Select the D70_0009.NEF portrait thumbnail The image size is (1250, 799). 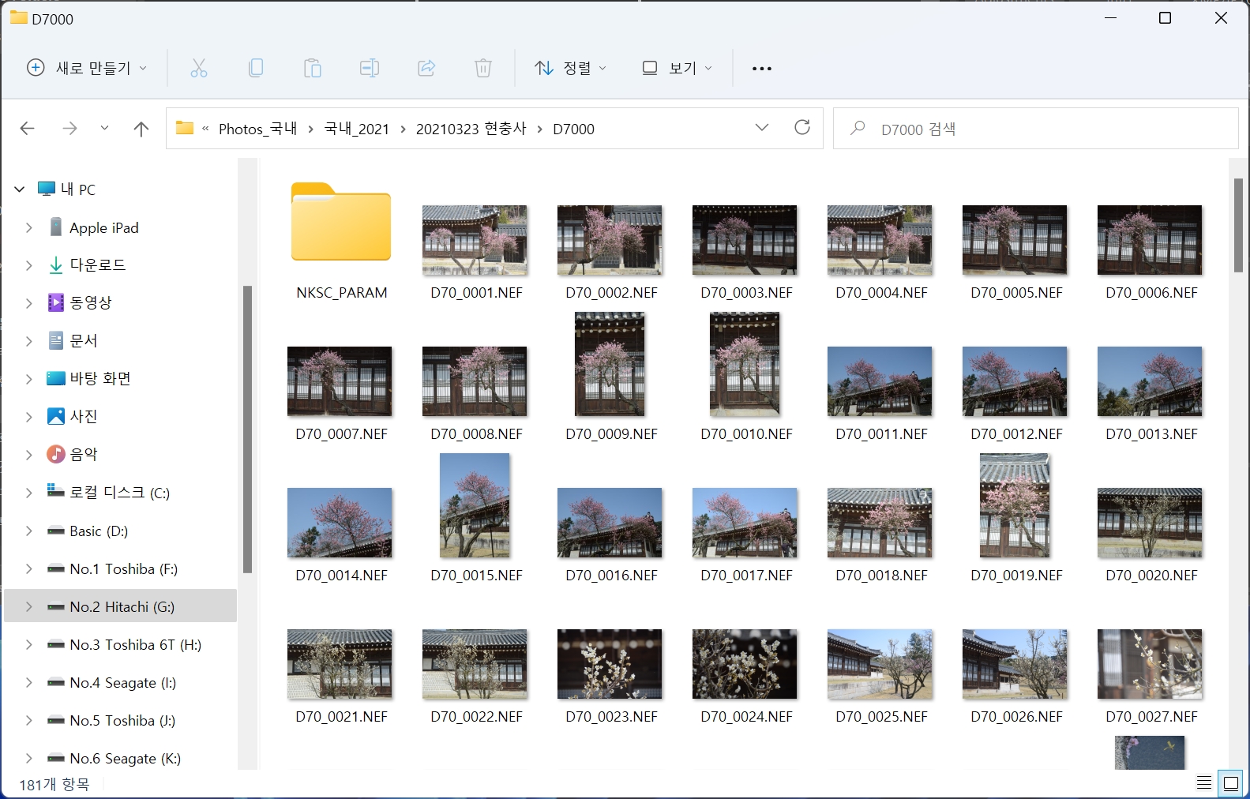[x=610, y=364]
